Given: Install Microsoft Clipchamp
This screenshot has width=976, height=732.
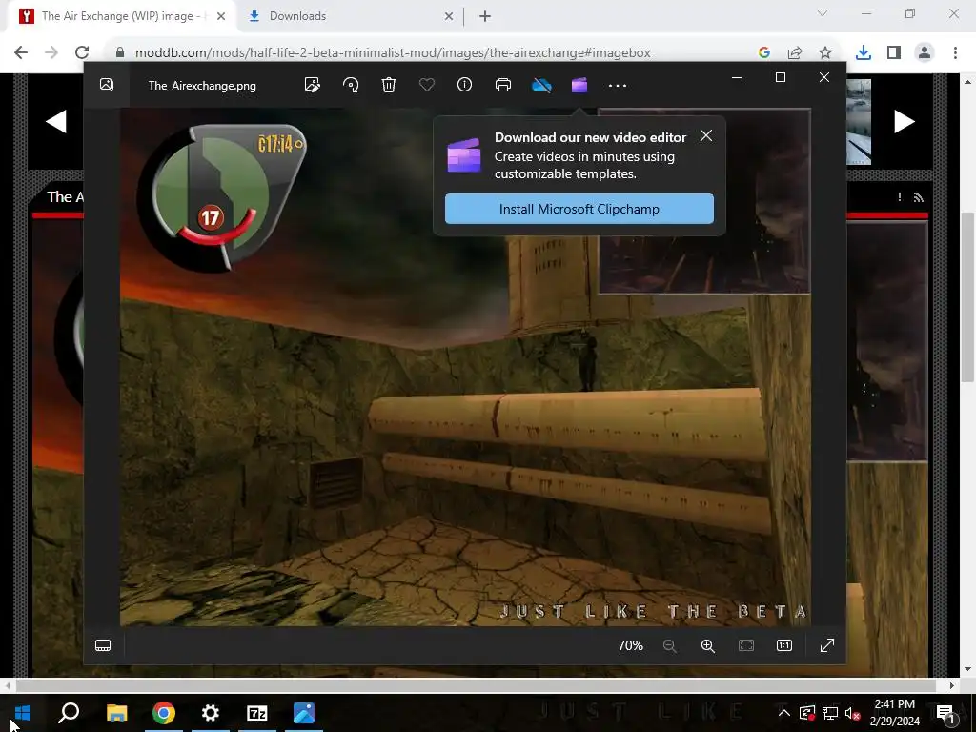Looking at the screenshot, I should click(579, 209).
